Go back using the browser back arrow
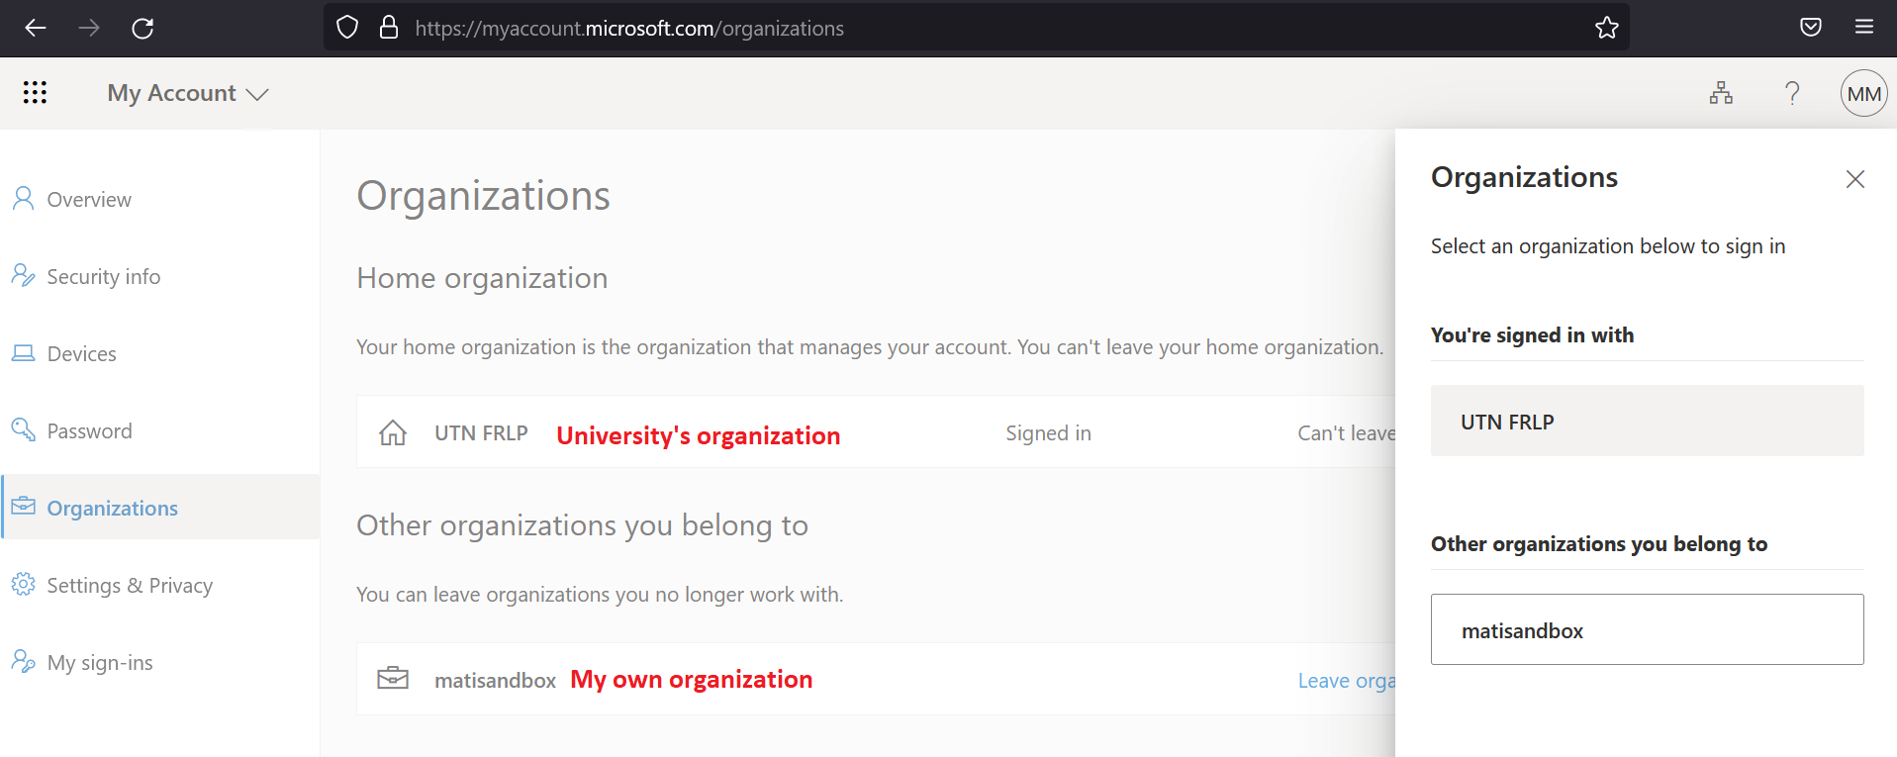This screenshot has height=757, width=1897. pos(36,28)
